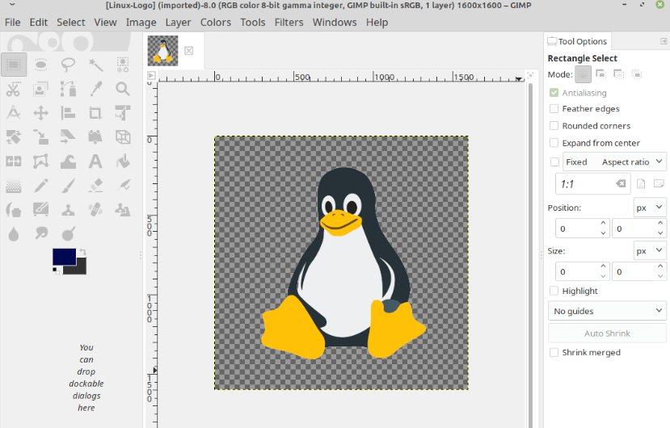670x428 pixels.
Task: Activate the Perspective Clone tool
Action: pyautogui.click(x=123, y=210)
